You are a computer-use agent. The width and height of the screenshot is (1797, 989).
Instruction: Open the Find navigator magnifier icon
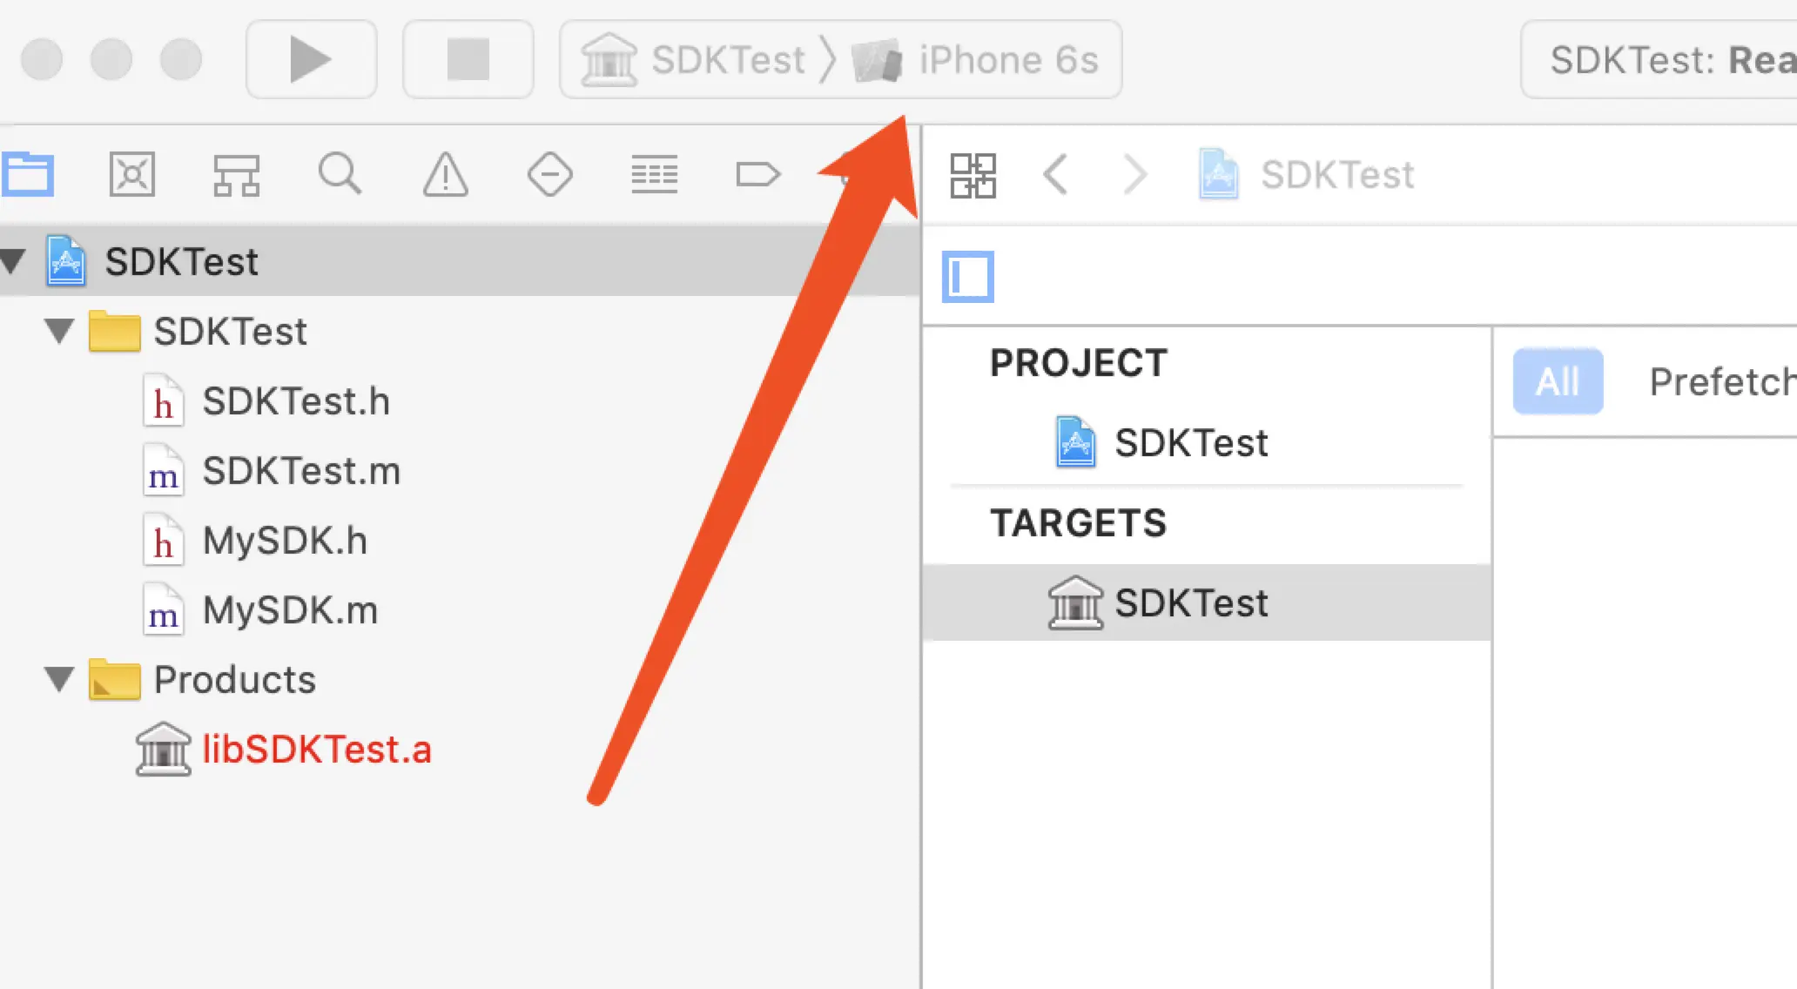[340, 174]
